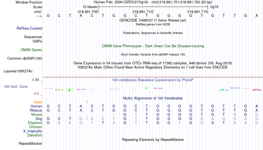The height and width of the screenshot is (150, 263).
Task: Select the Elephant species row label
Action: (x=35, y=123)
